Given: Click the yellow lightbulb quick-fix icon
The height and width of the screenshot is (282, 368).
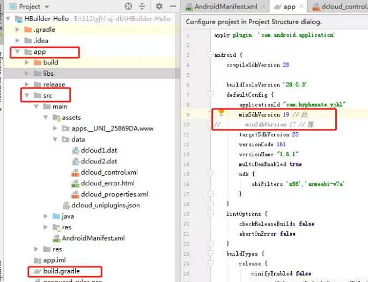Looking at the screenshot, I should pyautogui.click(x=222, y=113).
